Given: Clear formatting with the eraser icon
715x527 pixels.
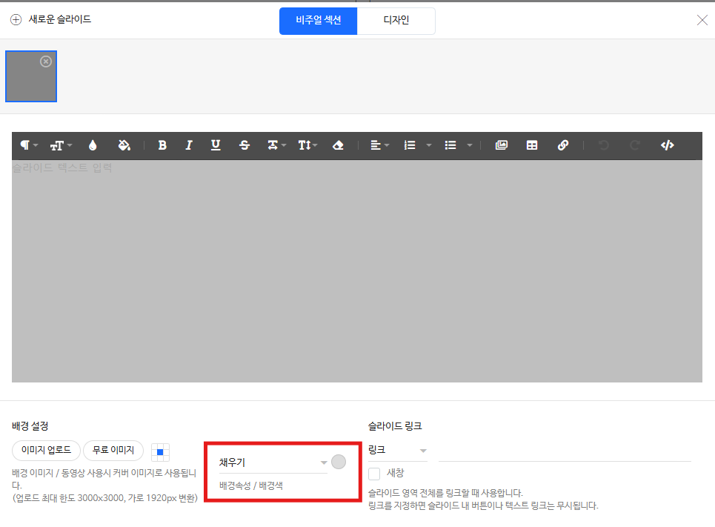Looking at the screenshot, I should [x=338, y=145].
